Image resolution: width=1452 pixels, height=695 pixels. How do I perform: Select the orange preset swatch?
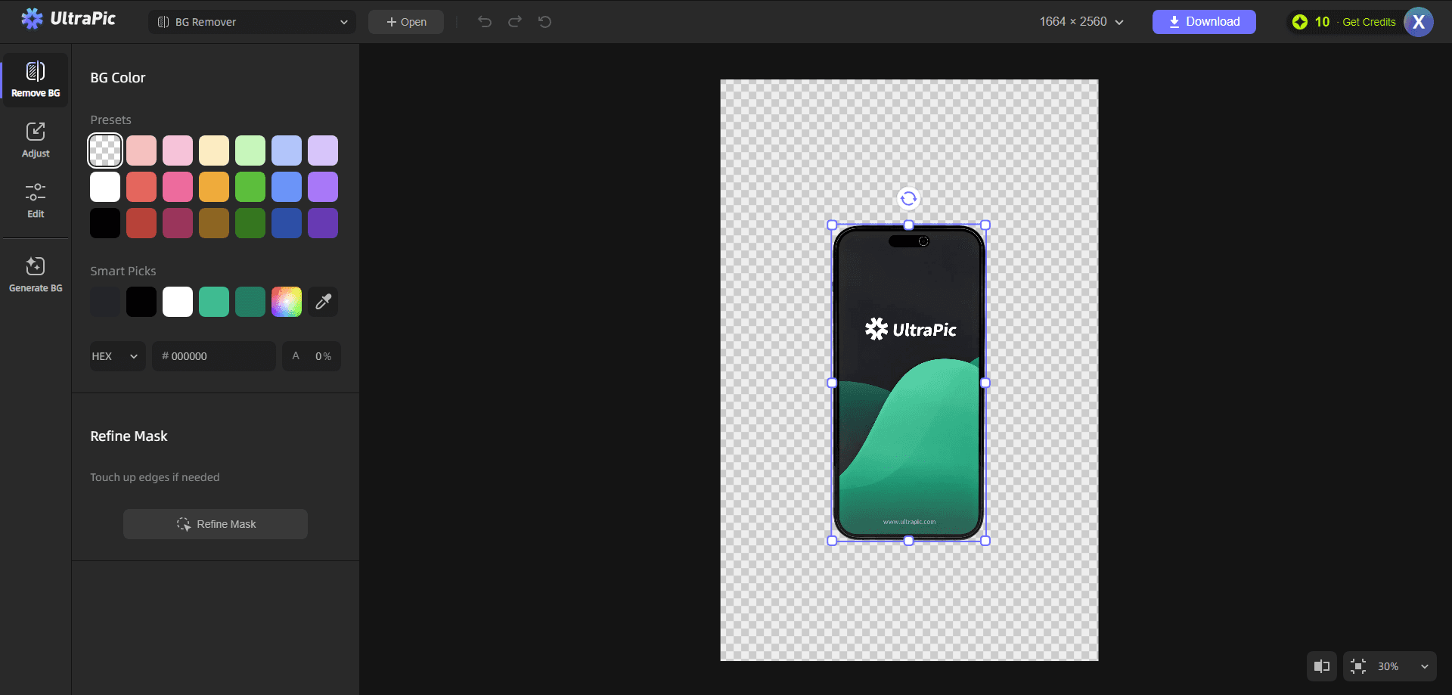click(214, 187)
